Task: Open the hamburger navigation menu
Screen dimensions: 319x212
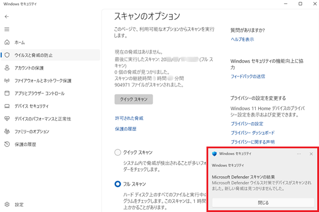Action: [x=7, y=30]
